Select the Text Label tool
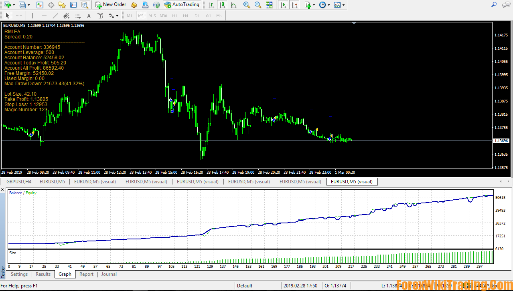The image size is (513, 291). point(100,16)
